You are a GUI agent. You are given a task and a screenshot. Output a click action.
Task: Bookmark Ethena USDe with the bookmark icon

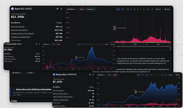coord(39,44)
